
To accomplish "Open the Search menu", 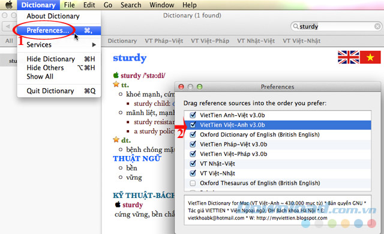I will tap(131, 5).
